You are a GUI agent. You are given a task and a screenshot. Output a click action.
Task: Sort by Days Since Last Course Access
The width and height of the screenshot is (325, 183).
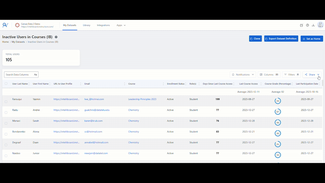234,84
